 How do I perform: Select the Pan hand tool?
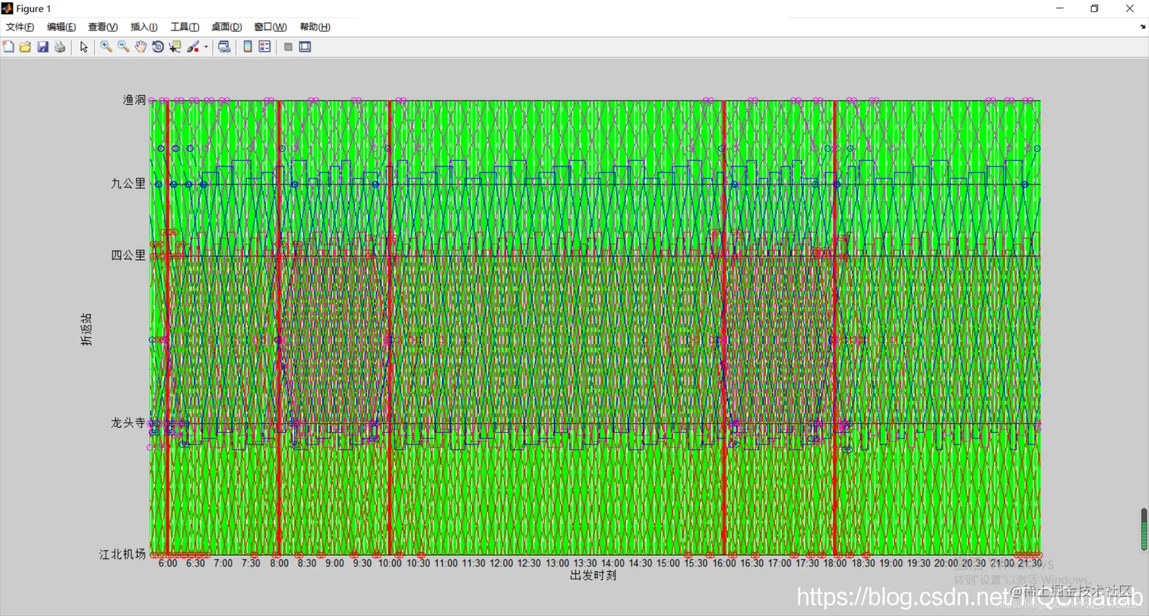pos(141,47)
